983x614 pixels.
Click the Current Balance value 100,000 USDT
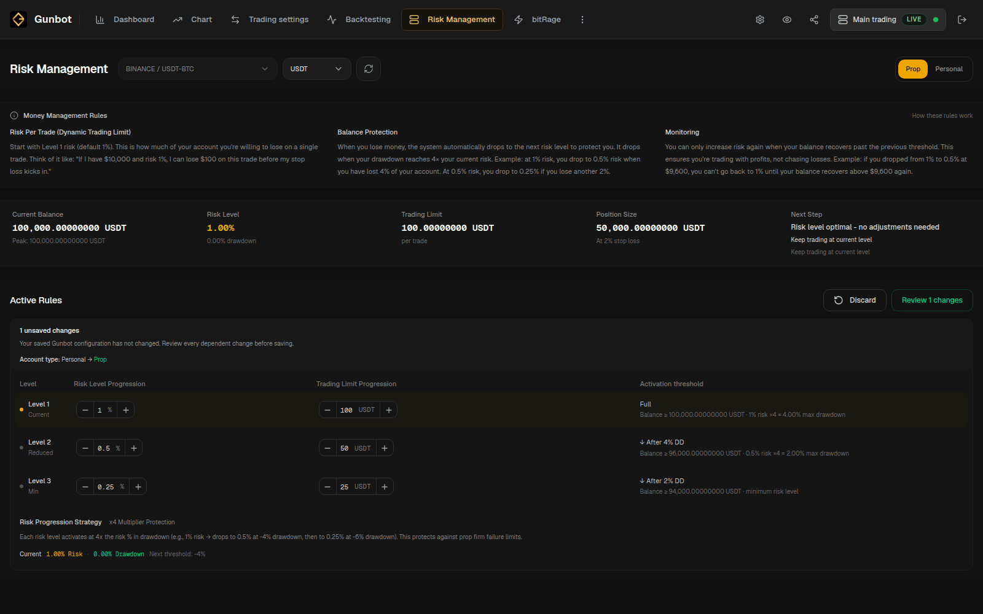pos(69,228)
